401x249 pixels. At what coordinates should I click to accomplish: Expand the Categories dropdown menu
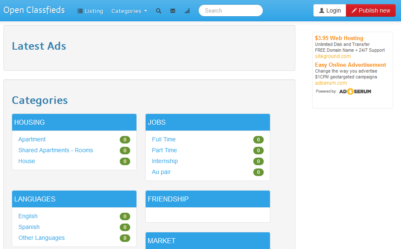tap(129, 11)
